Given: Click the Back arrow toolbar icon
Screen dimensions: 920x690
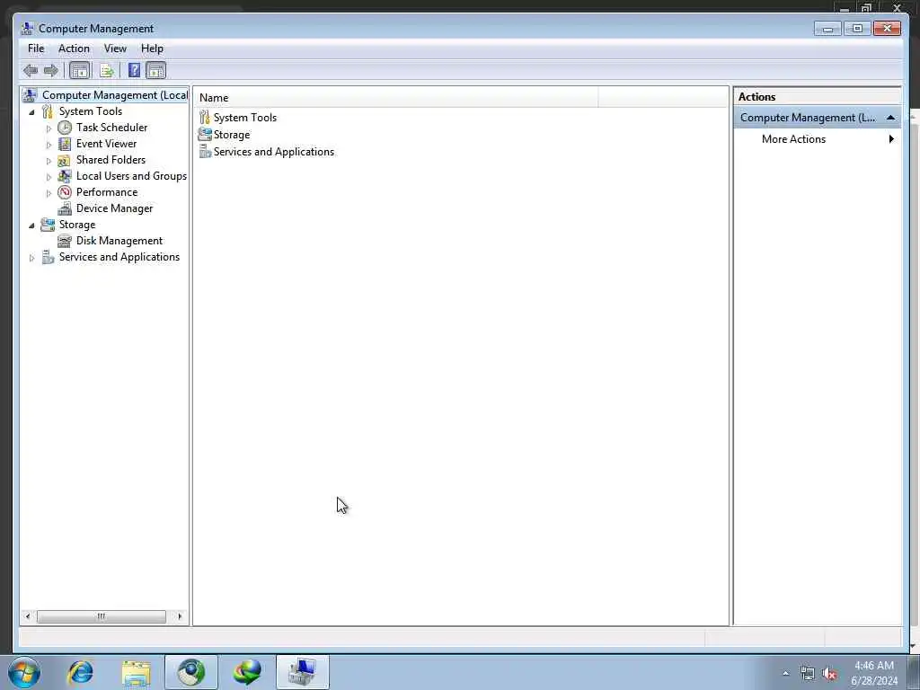Looking at the screenshot, I should click(x=31, y=71).
